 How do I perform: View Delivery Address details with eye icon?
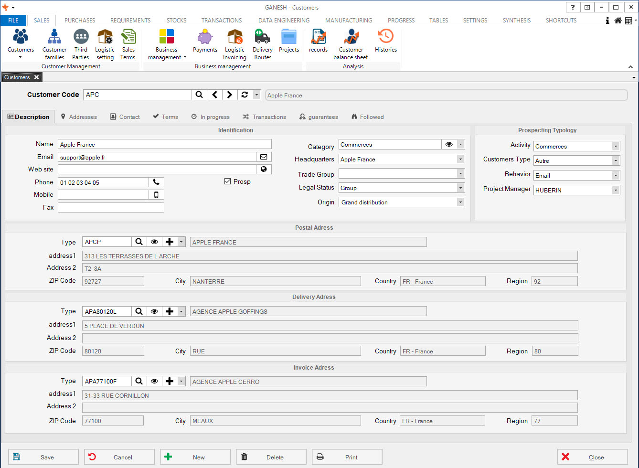[x=154, y=311]
